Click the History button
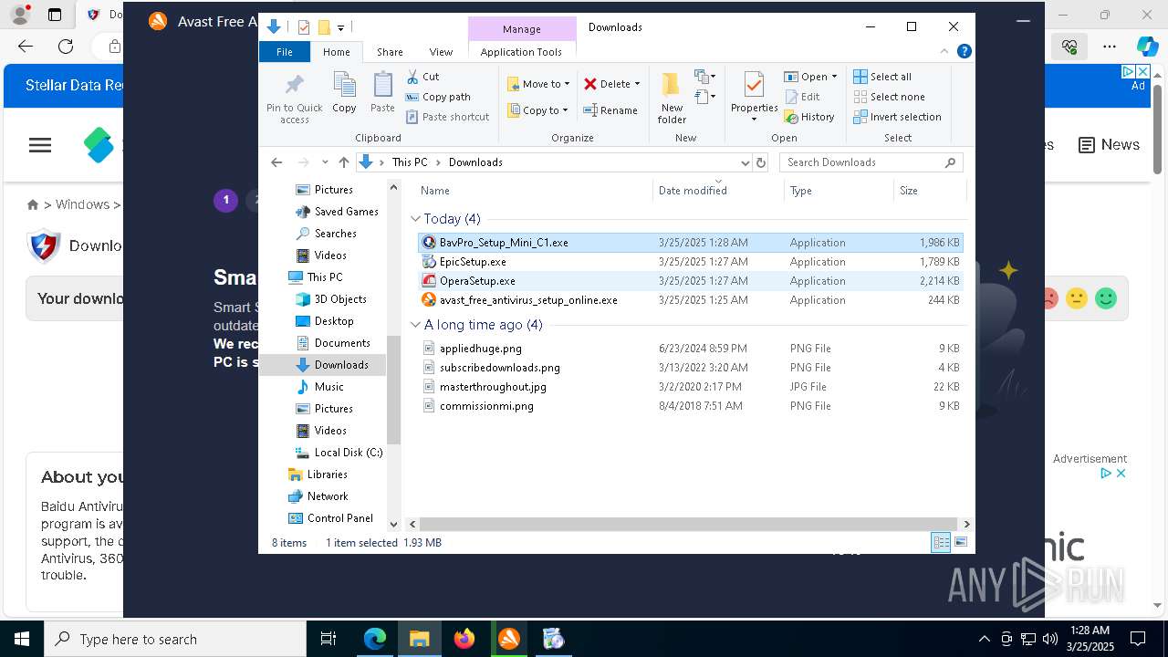 point(809,117)
